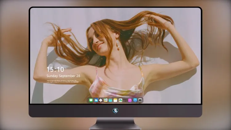Open the Maps app in the dock
Screen dimensions: 231x130
tap(106, 100)
